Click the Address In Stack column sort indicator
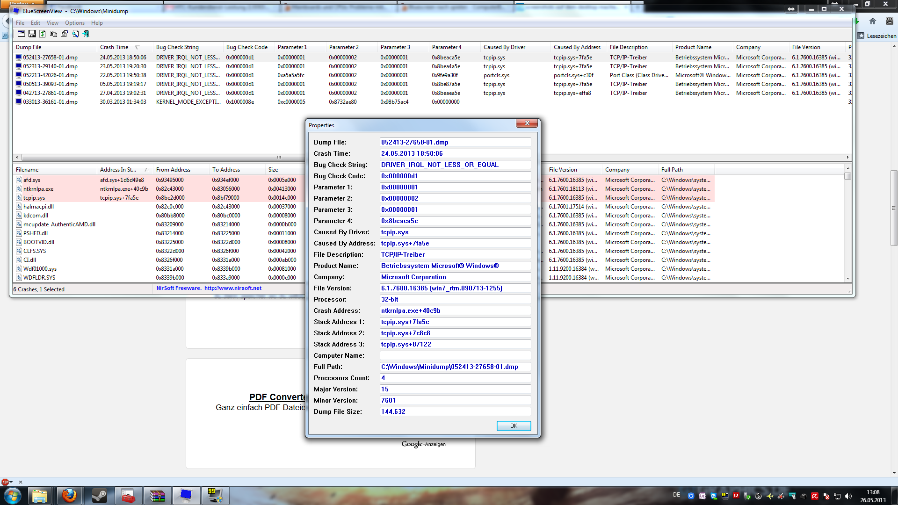The width and height of the screenshot is (898, 505). 146,170
